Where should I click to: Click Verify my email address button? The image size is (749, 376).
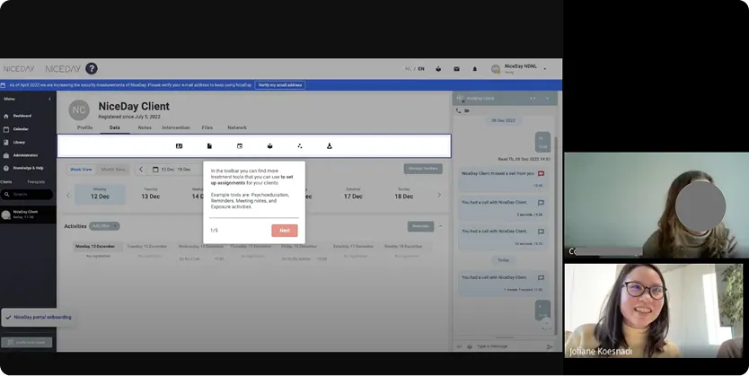[280, 85]
